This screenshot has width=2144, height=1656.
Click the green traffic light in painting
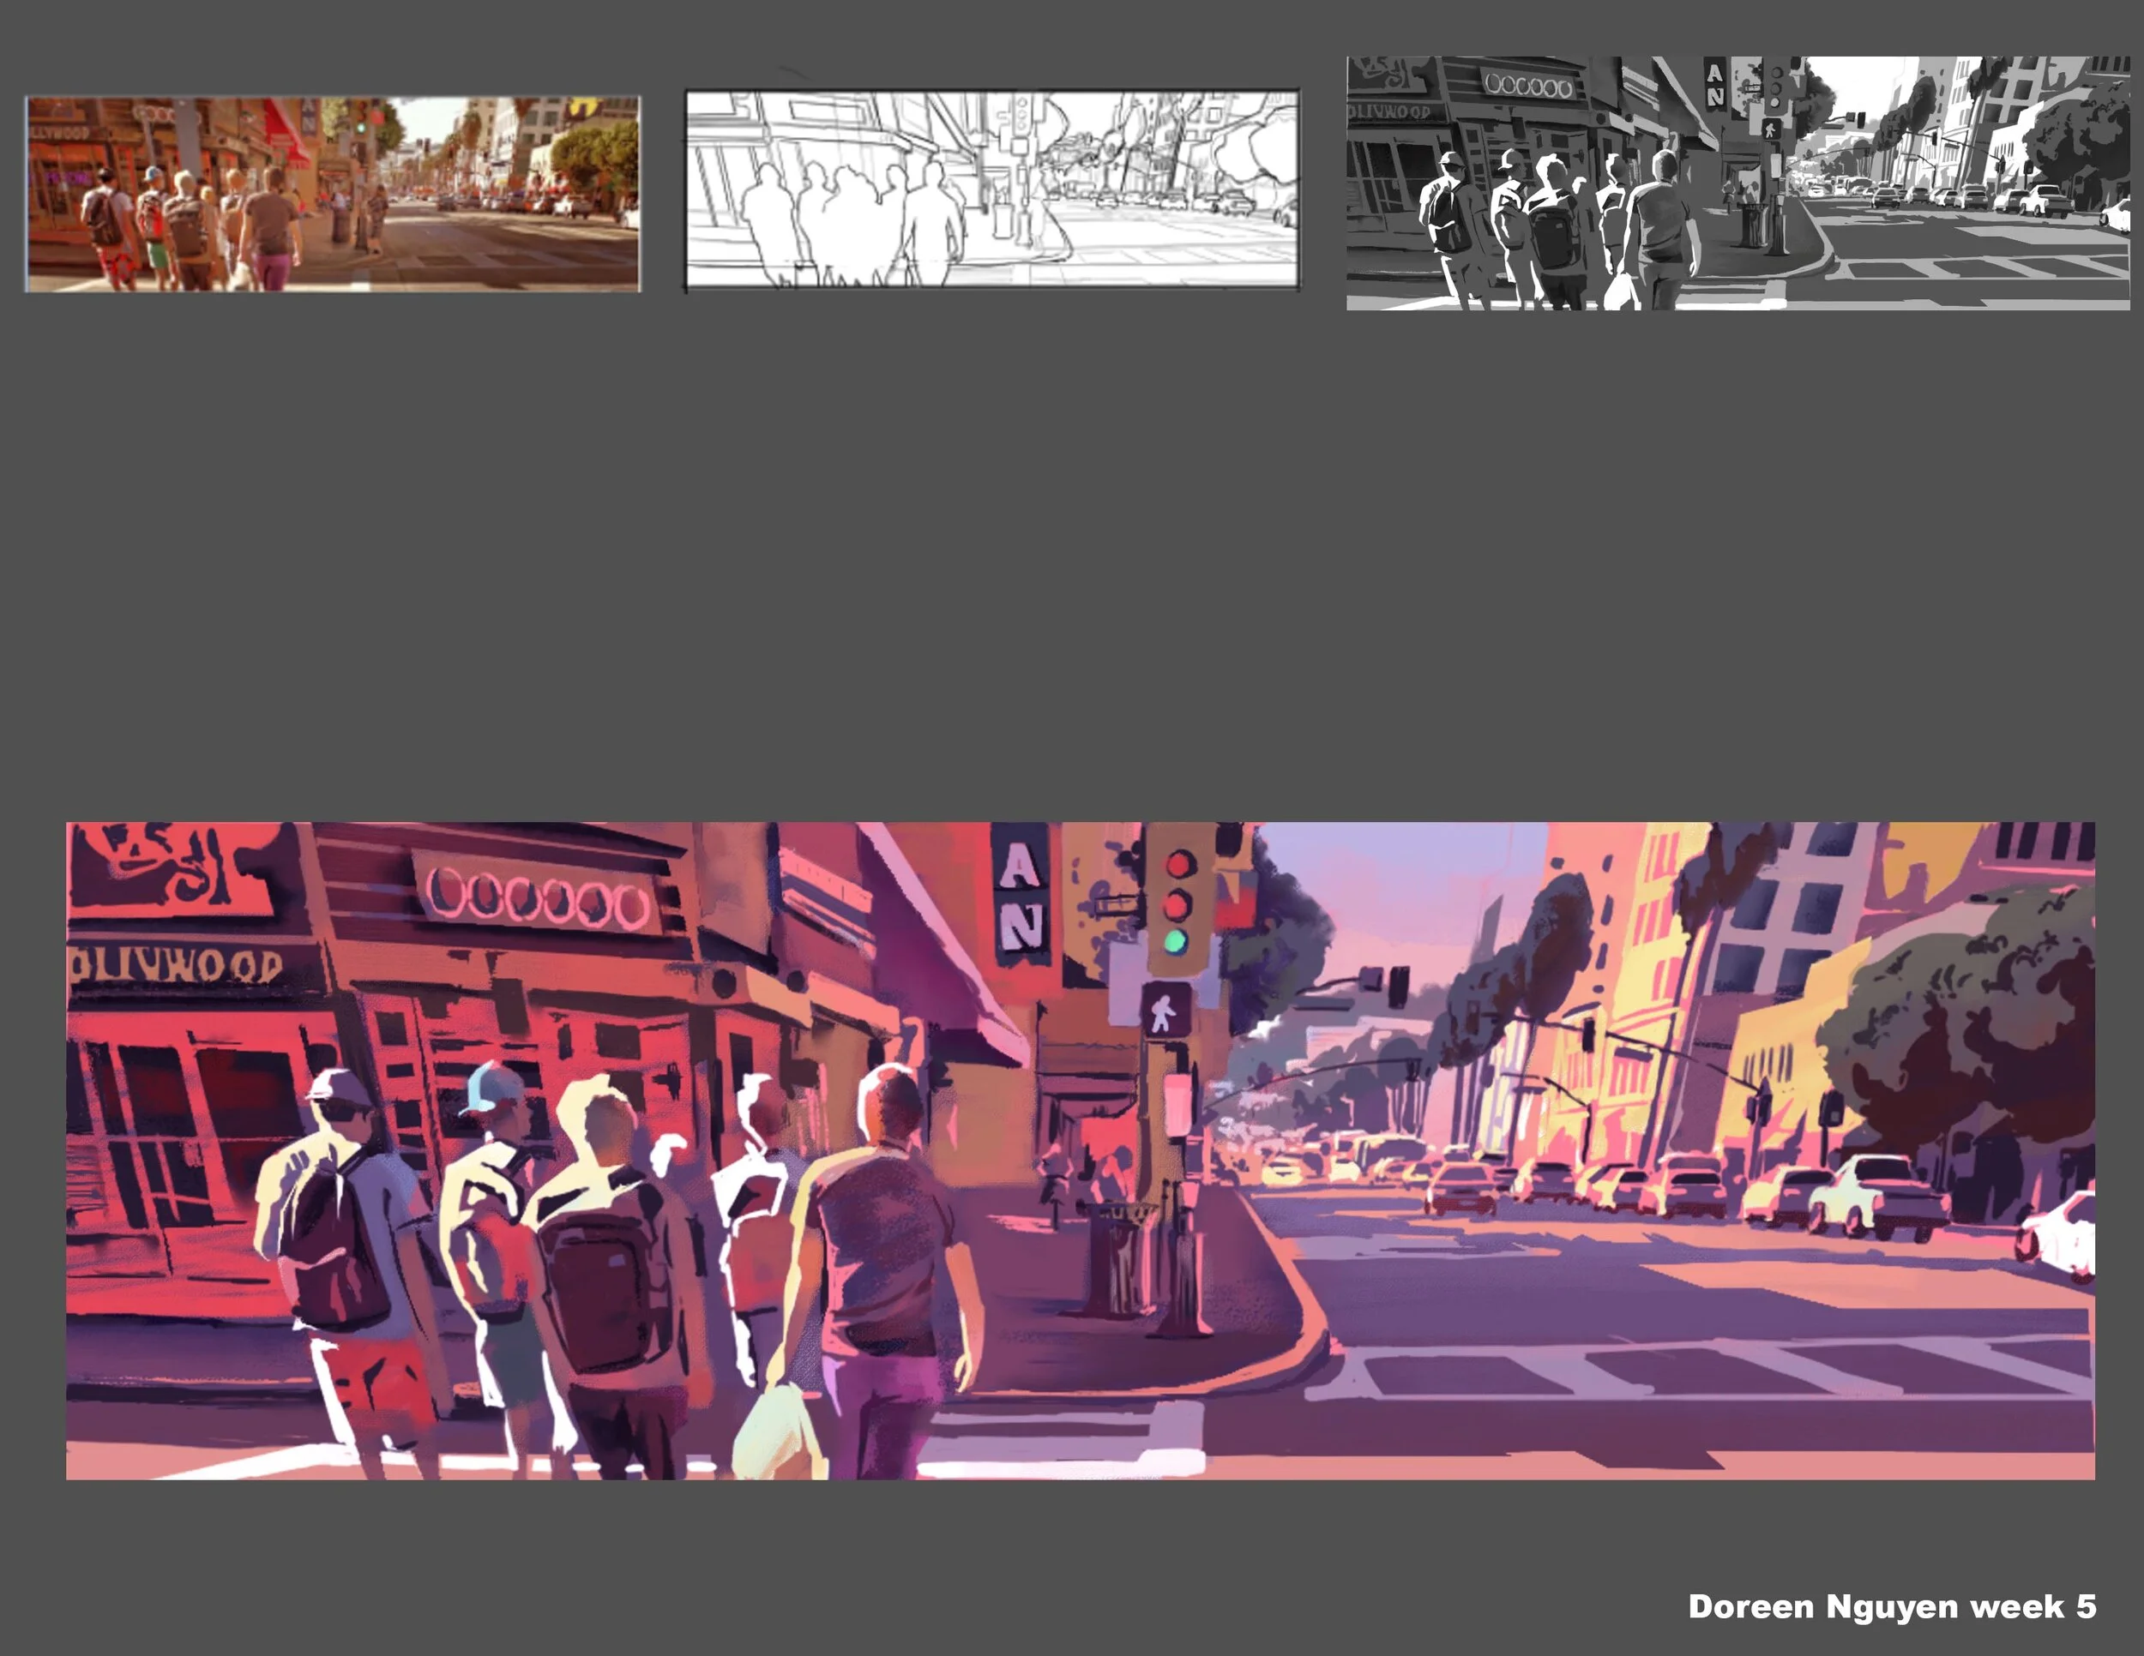(1175, 943)
